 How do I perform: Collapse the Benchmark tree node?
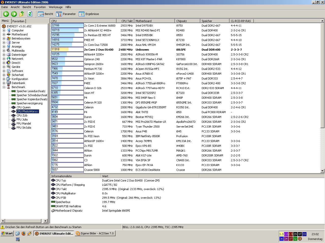point(4,87)
